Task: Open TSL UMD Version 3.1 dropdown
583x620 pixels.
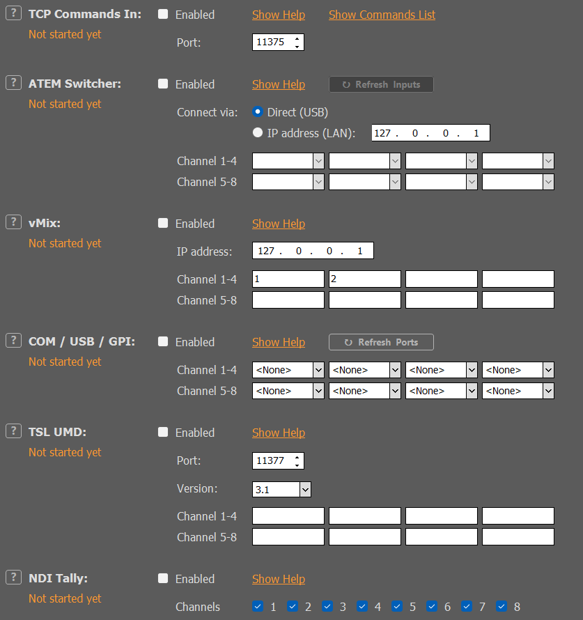Action: coord(281,489)
